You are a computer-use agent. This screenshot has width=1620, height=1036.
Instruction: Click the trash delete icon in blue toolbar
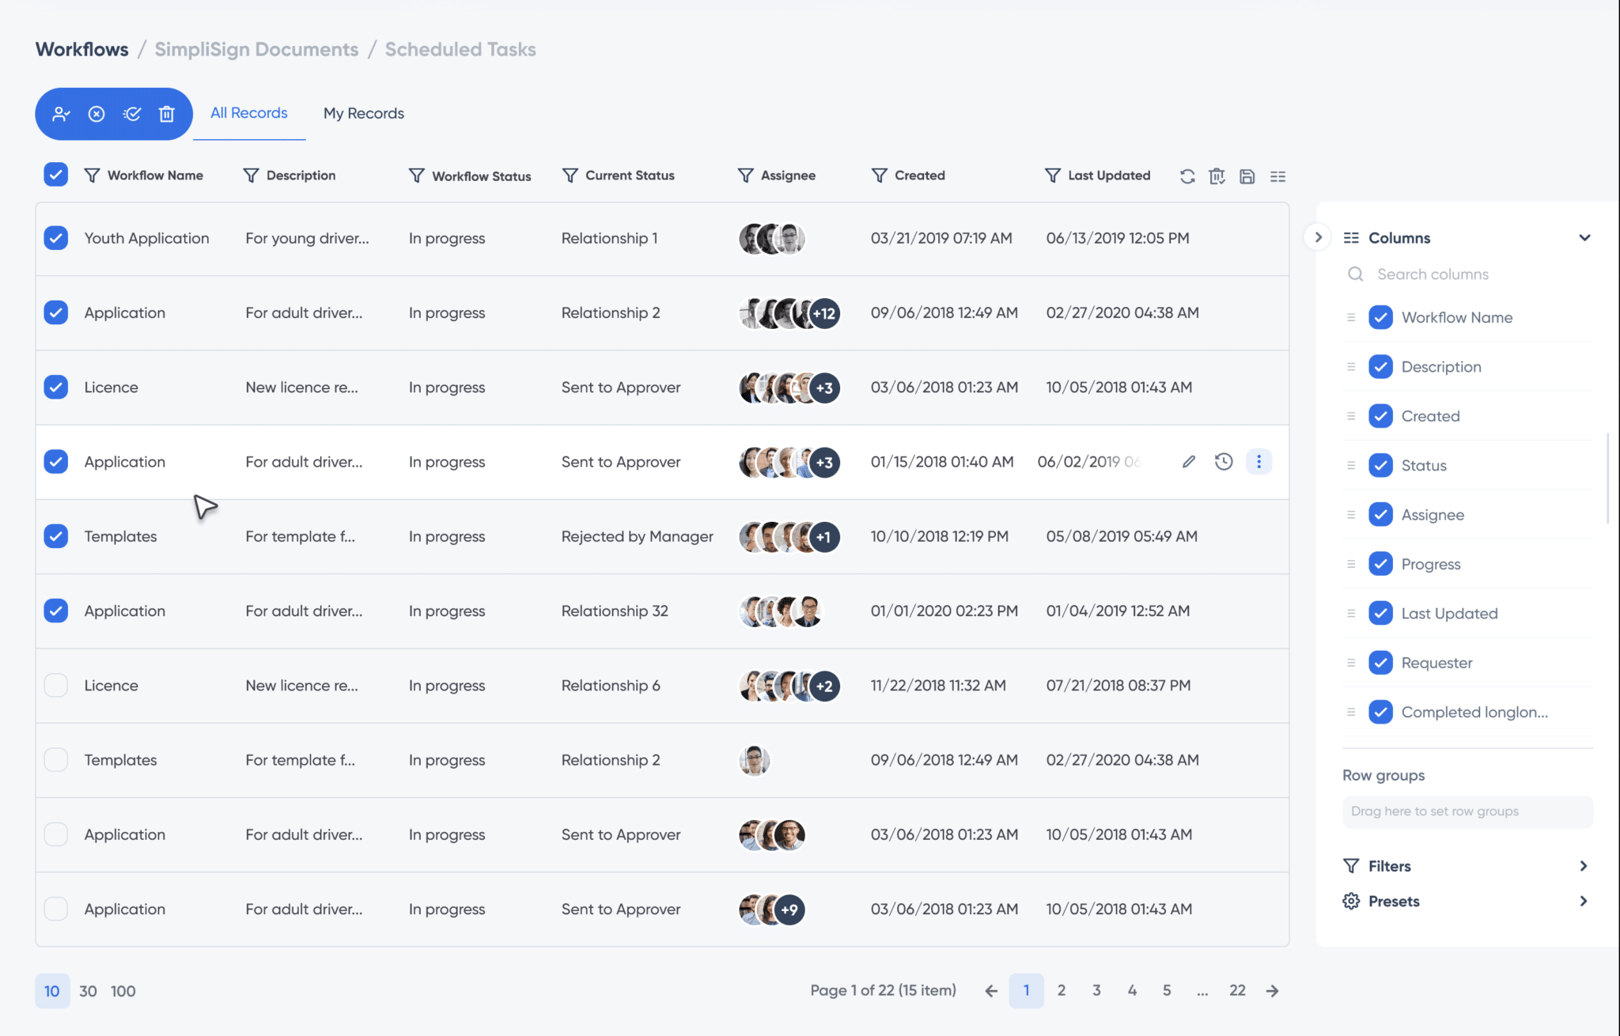pos(166,114)
